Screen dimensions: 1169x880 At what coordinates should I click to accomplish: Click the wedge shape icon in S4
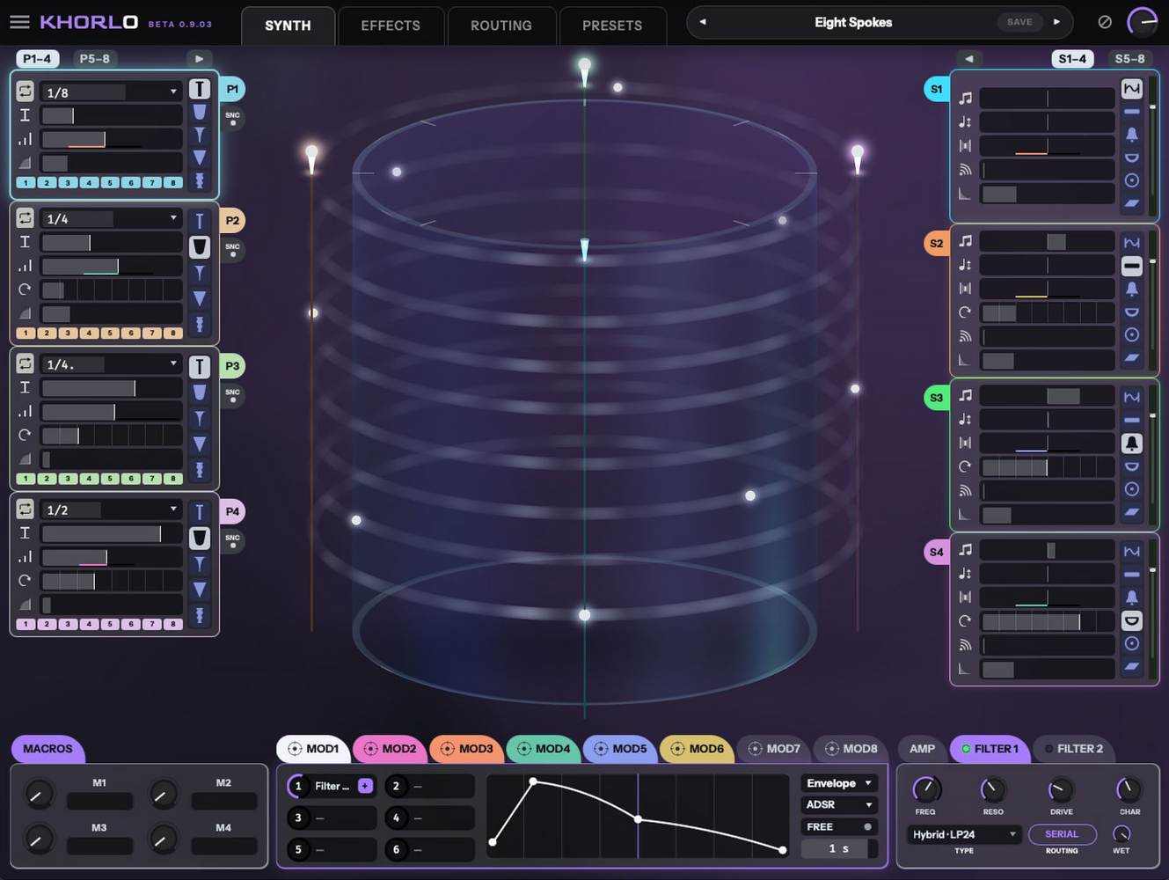pyautogui.click(x=1132, y=666)
